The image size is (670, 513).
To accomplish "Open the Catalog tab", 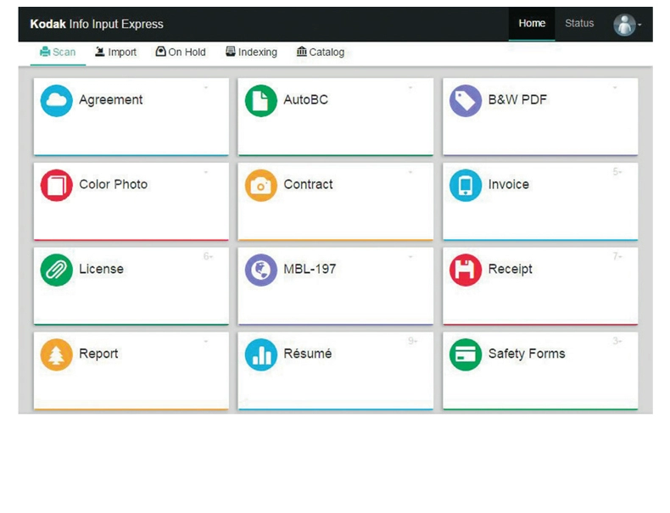I will pos(321,52).
